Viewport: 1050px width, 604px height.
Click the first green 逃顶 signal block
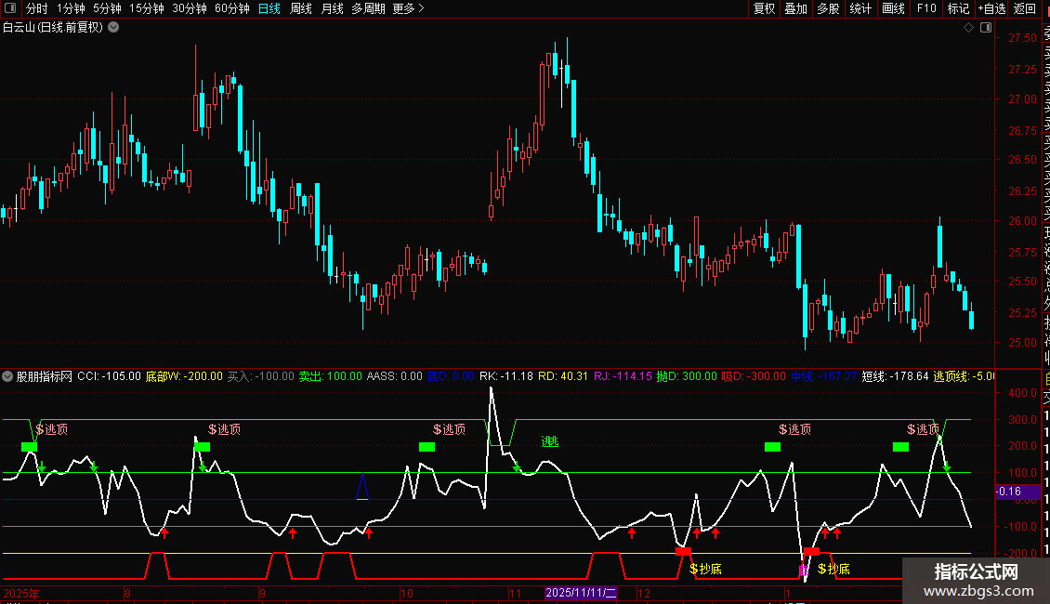click(x=29, y=447)
